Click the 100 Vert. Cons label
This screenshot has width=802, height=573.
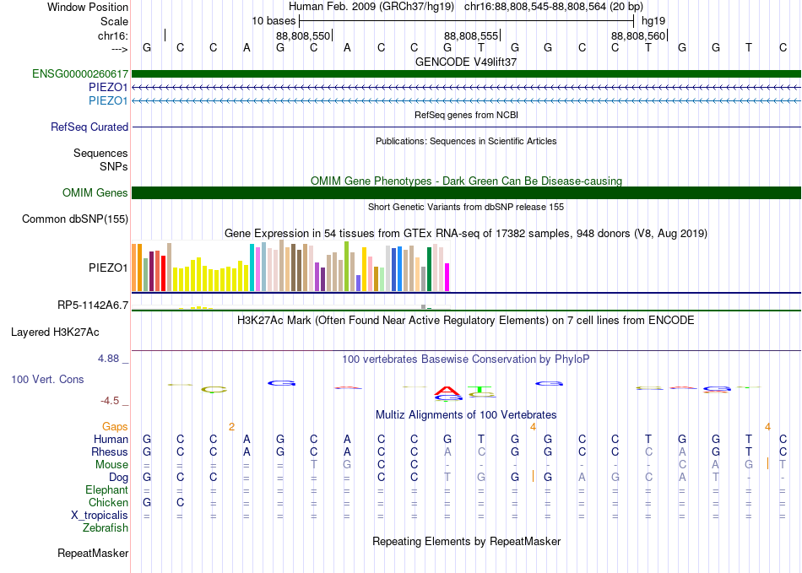click(x=47, y=380)
